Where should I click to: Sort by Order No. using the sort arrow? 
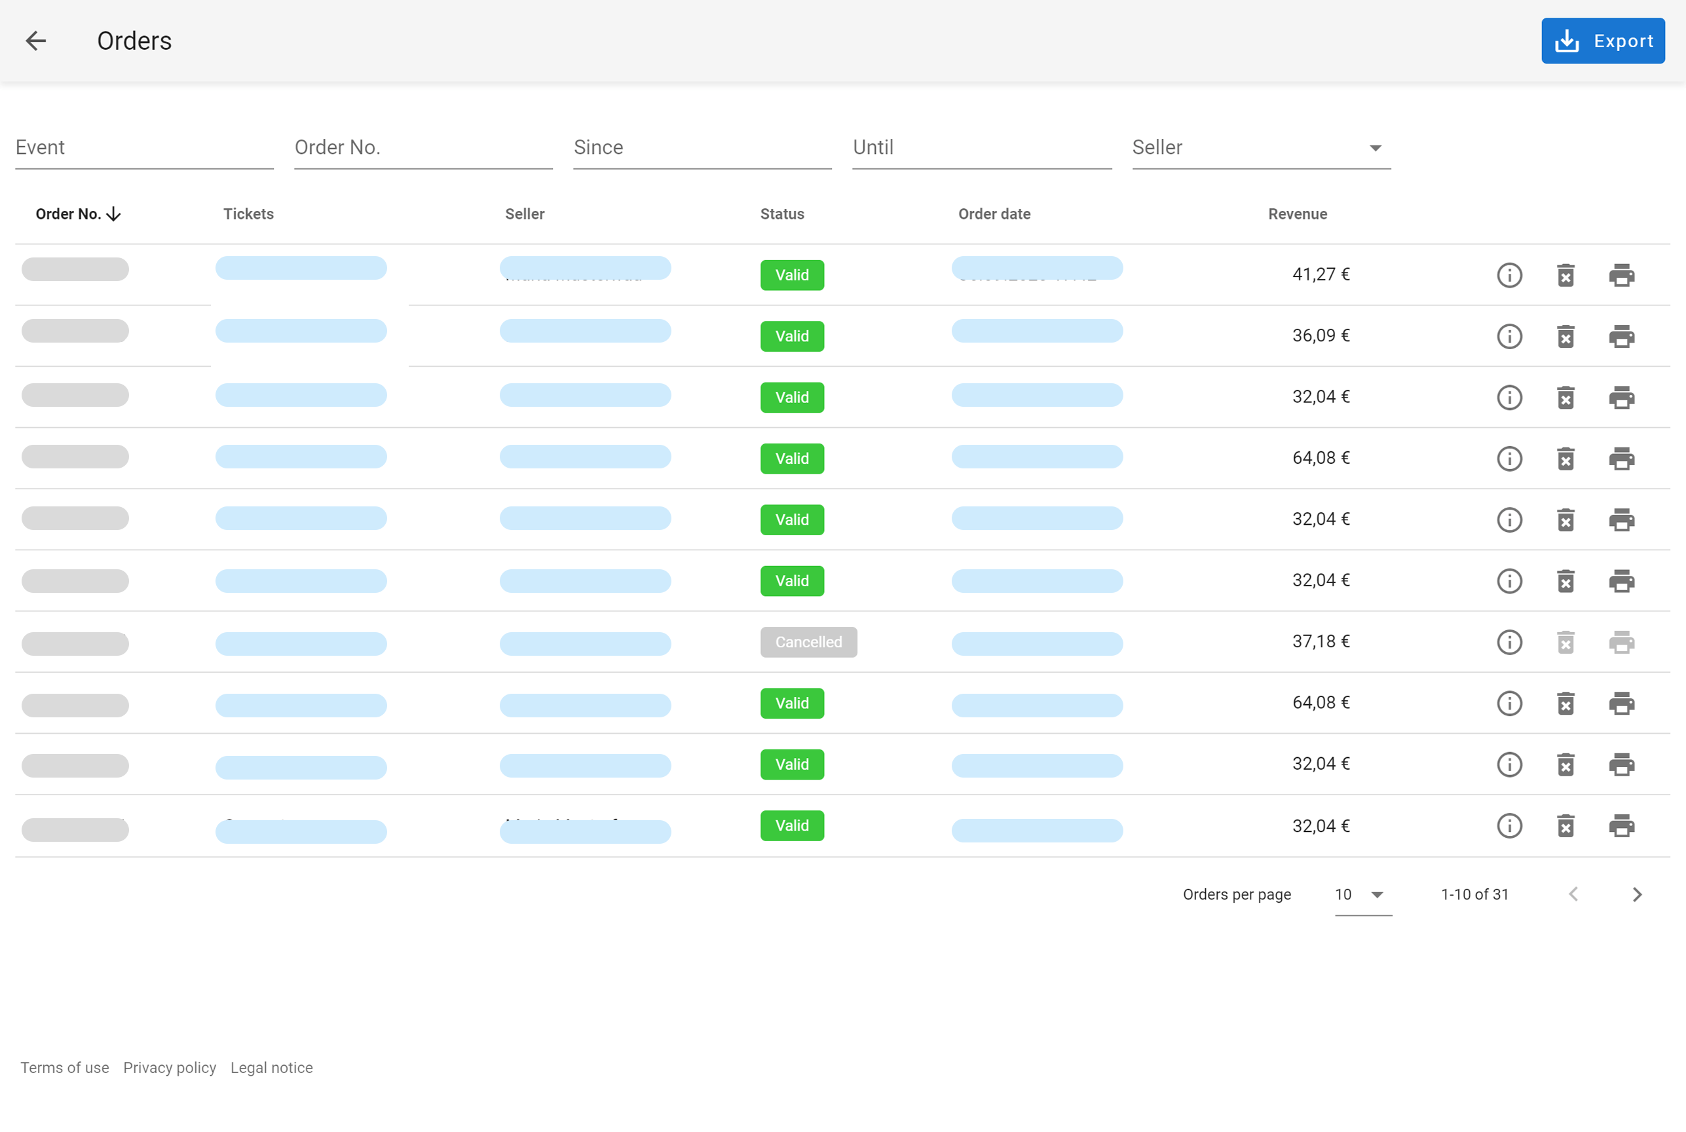[x=114, y=214]
